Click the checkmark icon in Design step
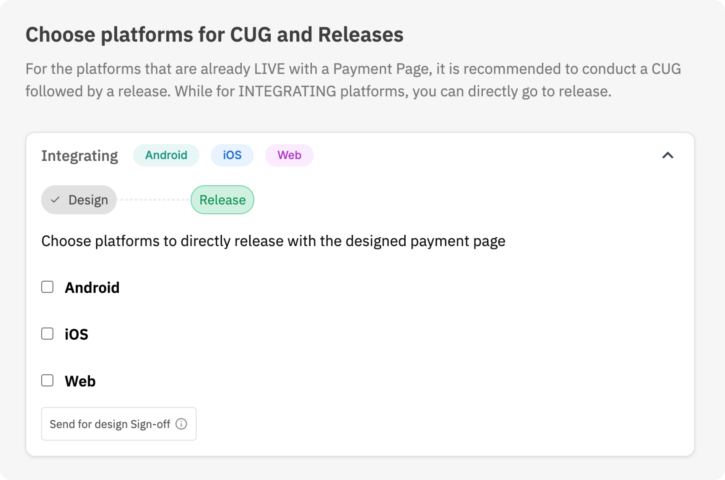 [55, 200]
